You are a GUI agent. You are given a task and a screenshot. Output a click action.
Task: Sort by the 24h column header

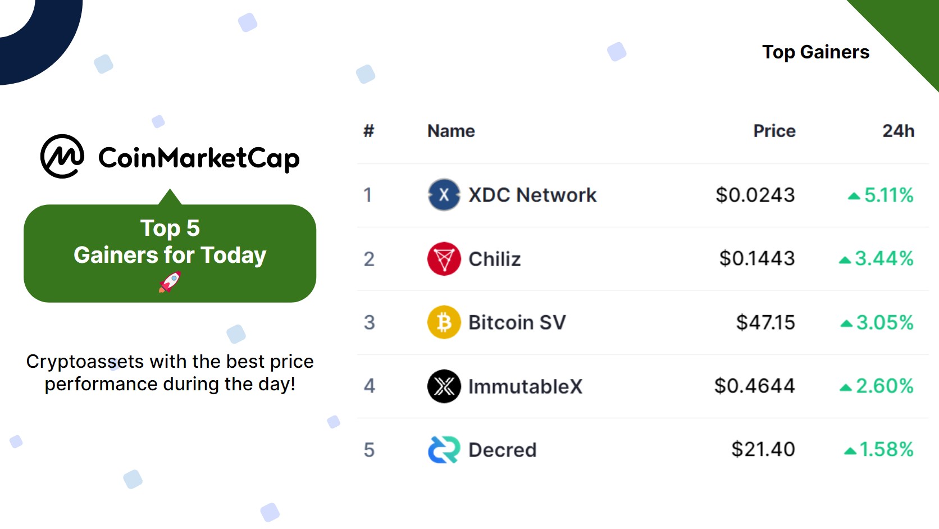click(898, 131)
